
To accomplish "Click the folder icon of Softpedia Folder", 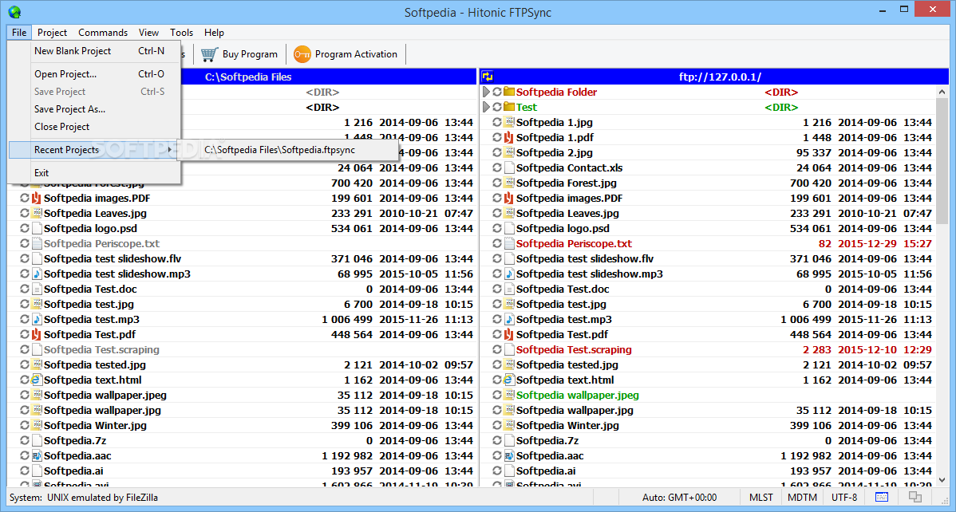I will [x=509, y=92].
